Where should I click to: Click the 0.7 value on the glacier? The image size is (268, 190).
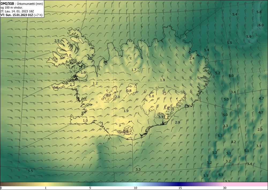point(109,95)
